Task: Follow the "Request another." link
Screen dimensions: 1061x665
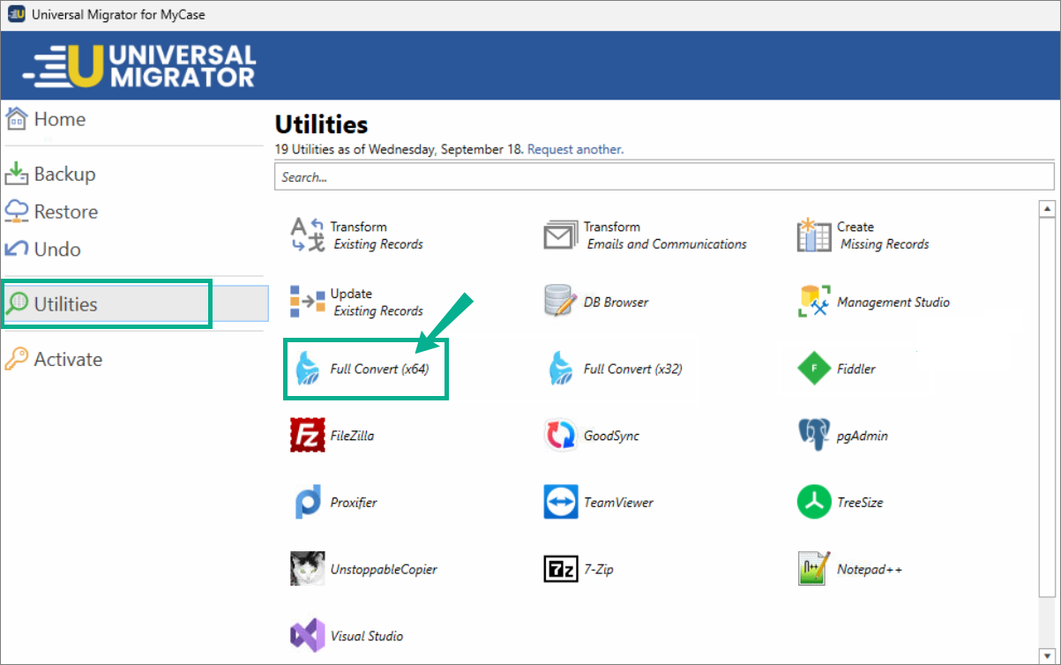Action: coord(575,149)
